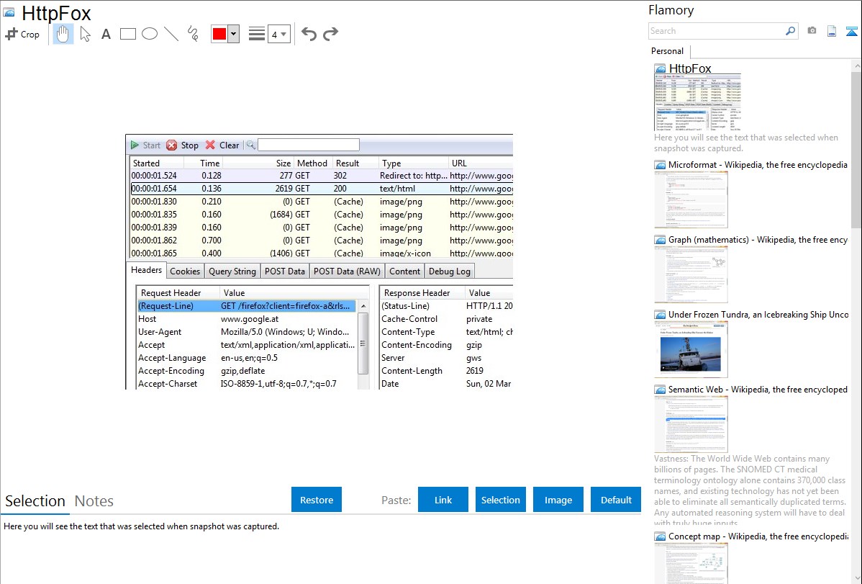
Task: Open the HttpFox snapshot thumbnail
Action: click(698, 102)
